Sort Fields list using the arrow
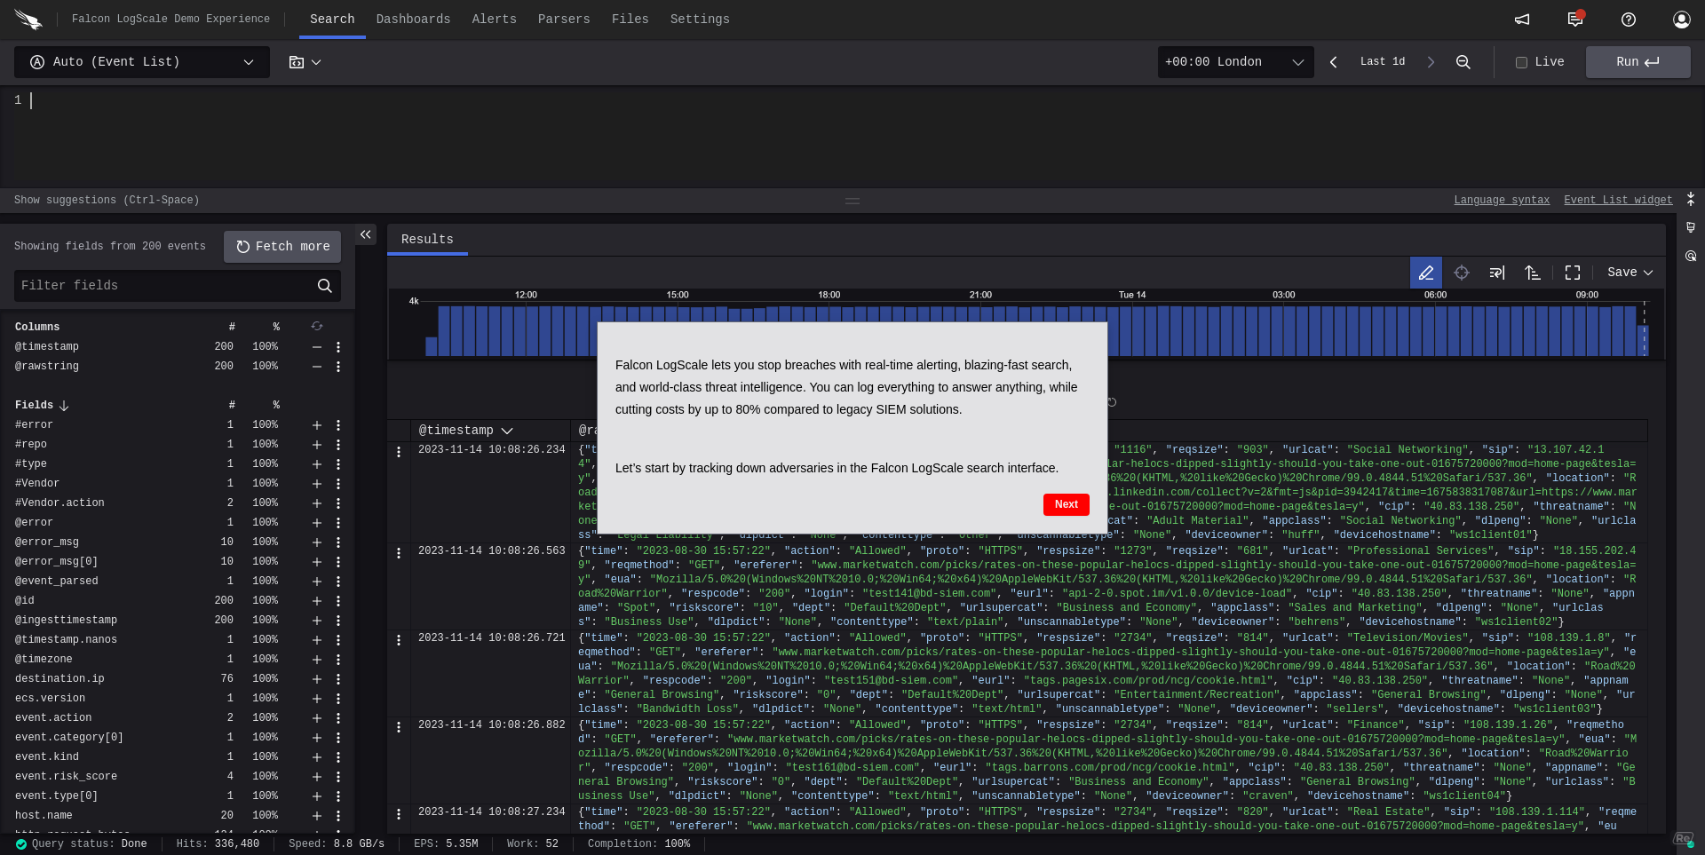1705x855 pixels. click(x=64, y=406)
